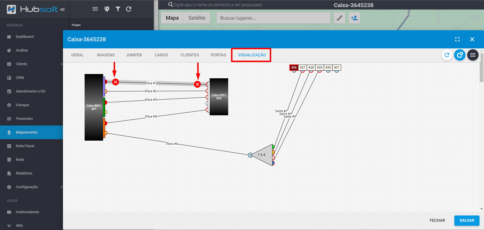Select Mapeamento module in sidebar
The height and width of the screenshot is (230, 484).
coord(31,132)
